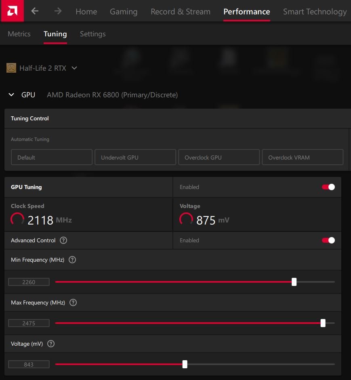Open help icon beside Voltage (mV)
Image resolution: width=351 pixels, height=380 pixels.
[51, 344]
